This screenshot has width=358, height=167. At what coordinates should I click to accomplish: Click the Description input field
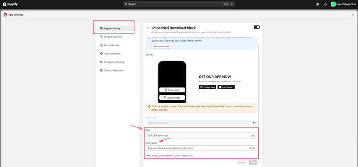coord(201,148)
